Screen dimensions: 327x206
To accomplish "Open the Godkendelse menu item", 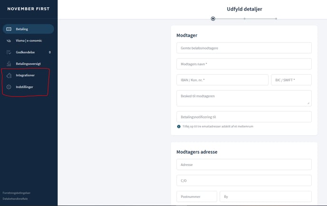I will 26,52.
